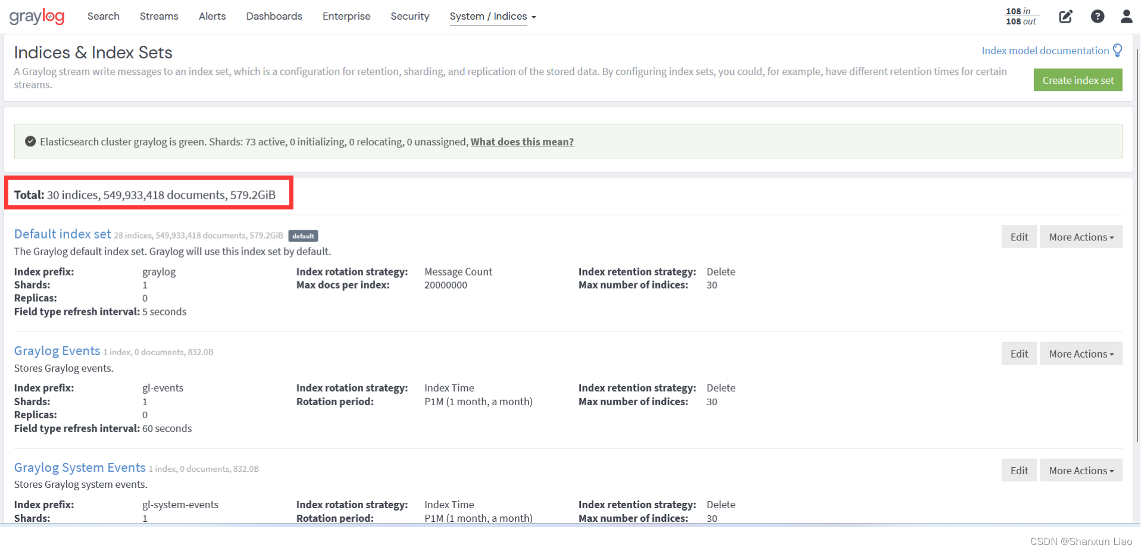Open the Search menu item
This screenshot has width=1141, height=551.
[x=104, y=16]
